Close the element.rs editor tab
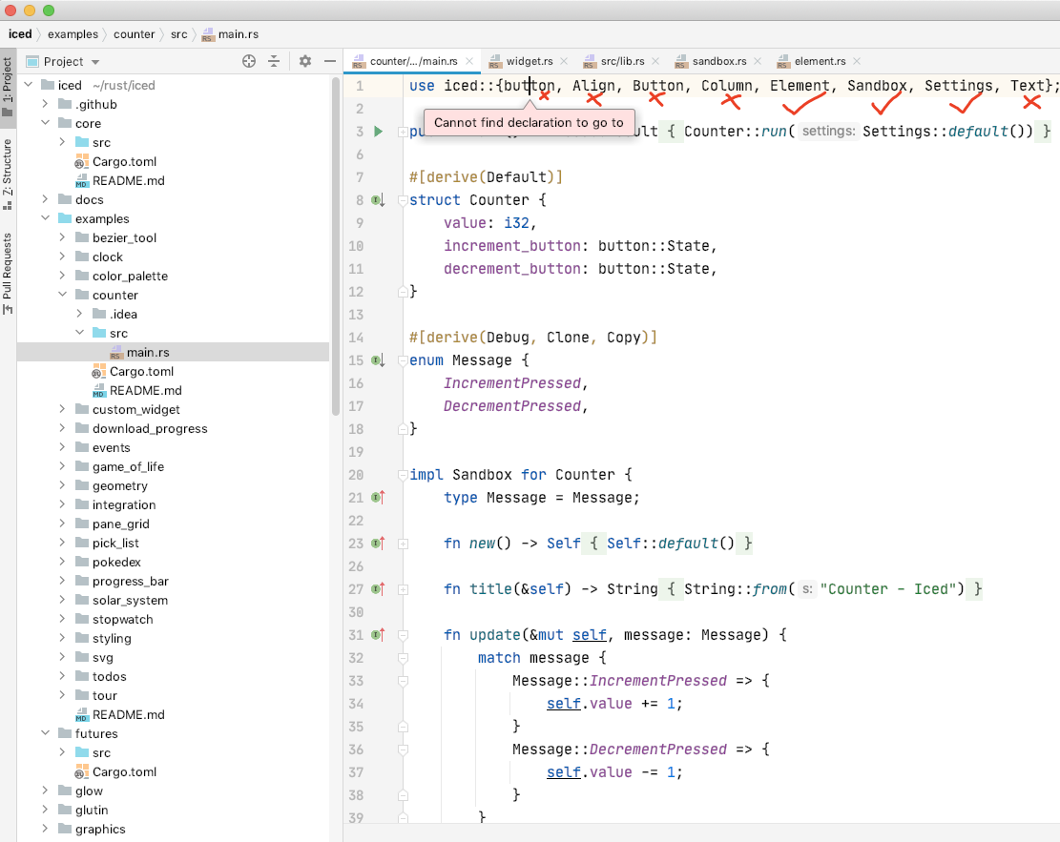Screen dimensions: 1060x842 click(x=857, y=61)
